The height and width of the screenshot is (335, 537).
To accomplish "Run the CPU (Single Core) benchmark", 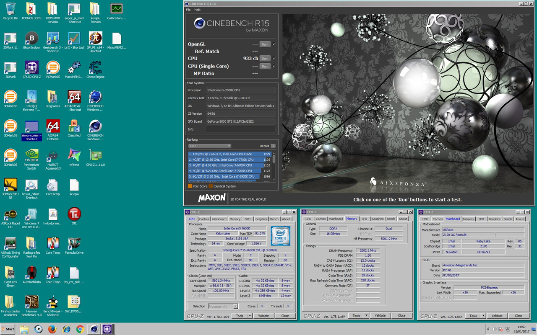I will point(264,66).
